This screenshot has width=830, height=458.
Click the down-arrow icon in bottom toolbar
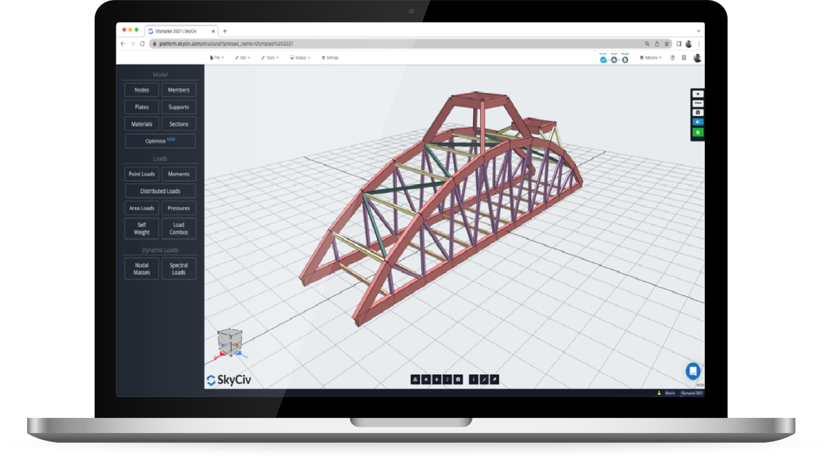tap(436, 379)
